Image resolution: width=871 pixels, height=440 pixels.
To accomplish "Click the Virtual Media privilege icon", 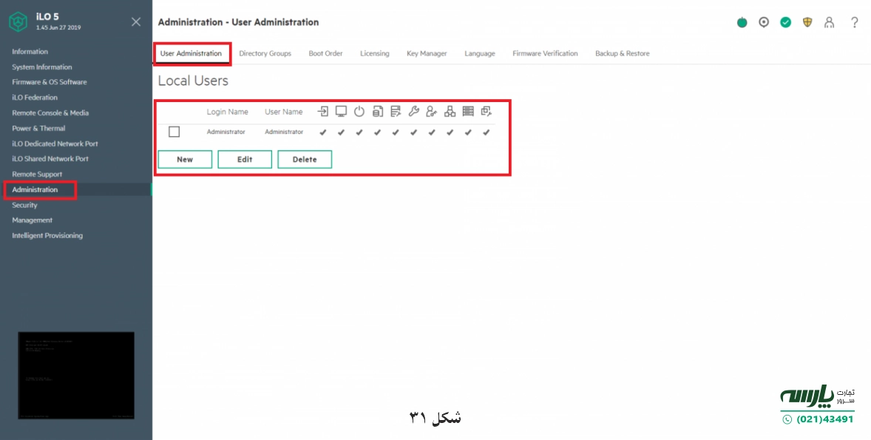I will pos(377,111).
